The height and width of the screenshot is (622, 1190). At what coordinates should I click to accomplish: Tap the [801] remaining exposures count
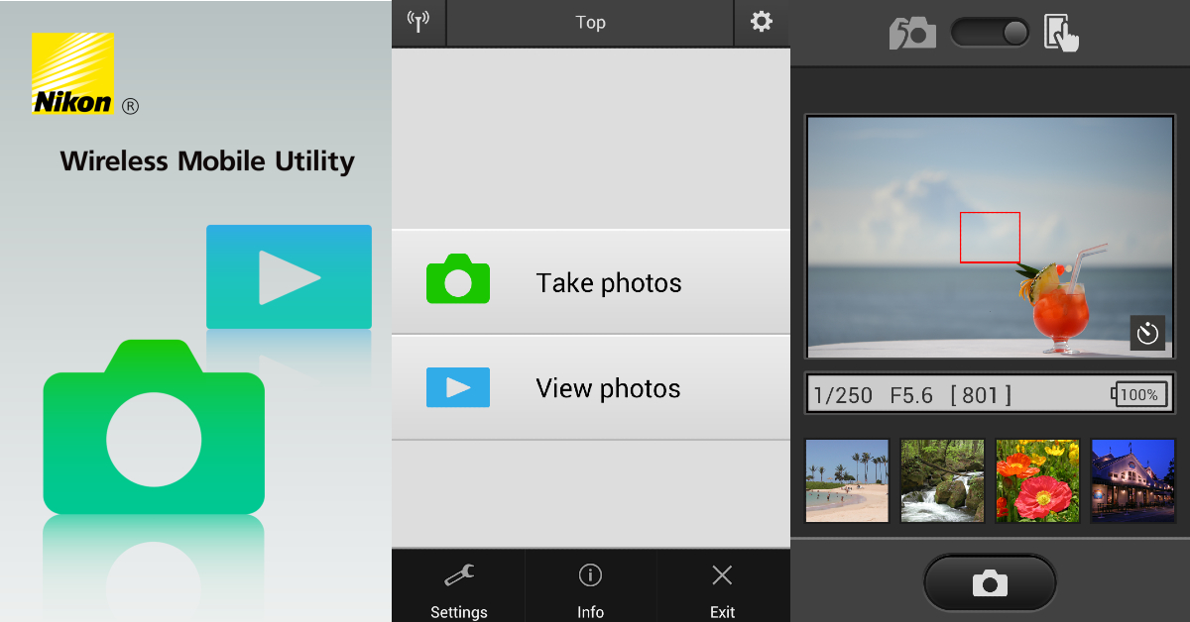click(x=981, y=395)
